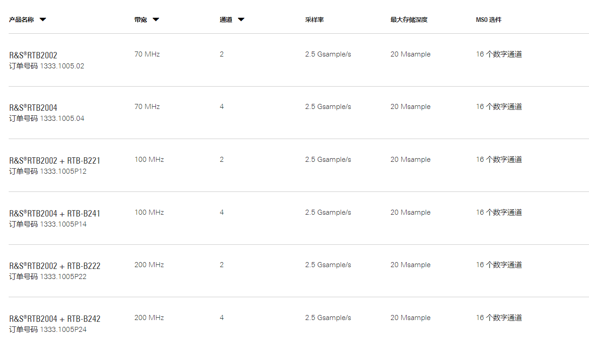
Task: Select the 采样率 column header
Action: click(315, 20)
